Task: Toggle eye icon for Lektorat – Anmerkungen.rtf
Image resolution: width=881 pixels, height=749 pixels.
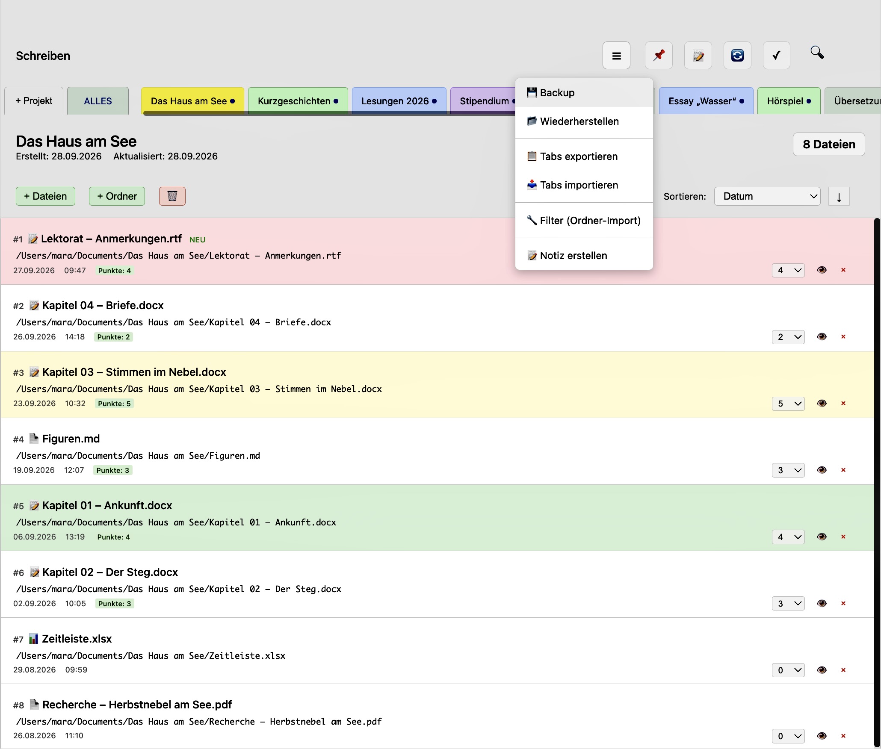Action: click(x=822, y=270)
